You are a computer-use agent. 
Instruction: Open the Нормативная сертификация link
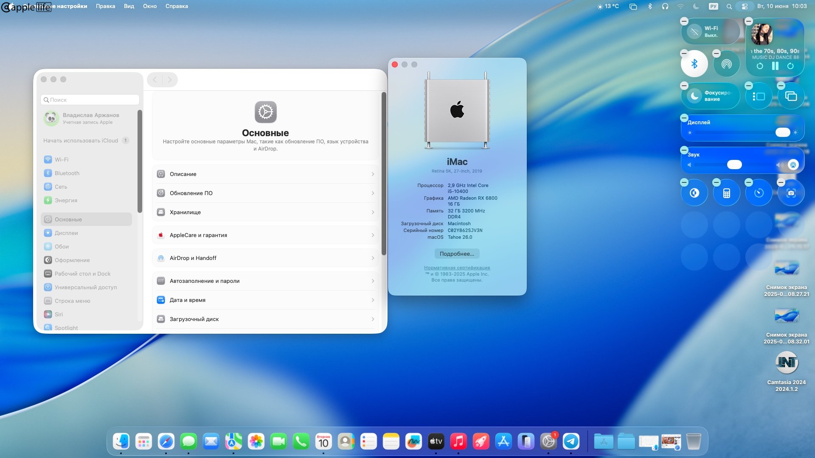pos(457,268)
